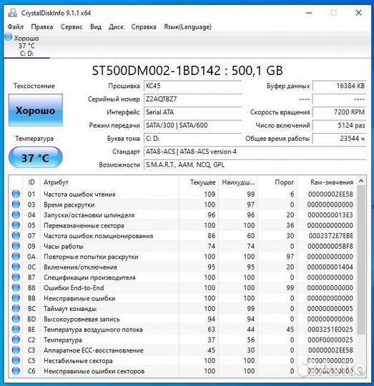Select attribute text Переназначенные сектора
The height and width of the screenshot is (386, 374).
click(84, 225)
